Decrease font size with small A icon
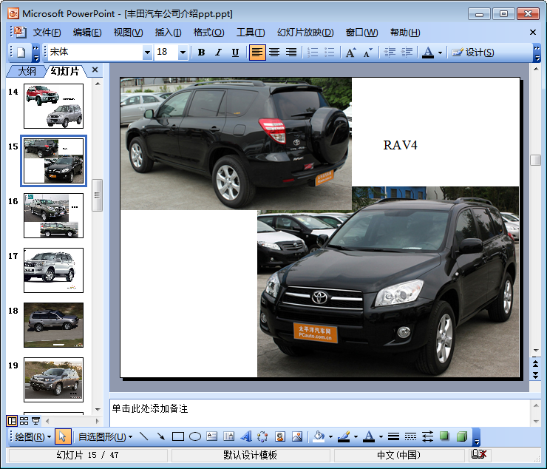This screenshot has width=547, height=469. coord(367,53)
